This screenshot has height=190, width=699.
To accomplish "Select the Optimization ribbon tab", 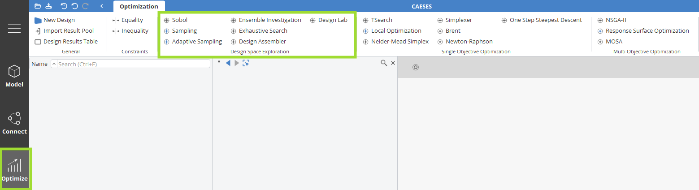I will [x=139, y=7].
